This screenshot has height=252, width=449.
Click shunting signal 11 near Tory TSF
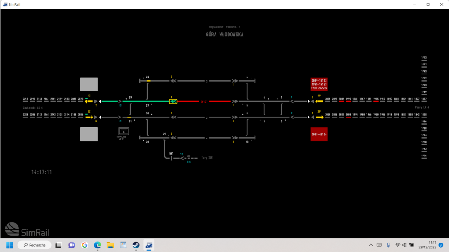pyautogui.click(x=183, y=158)
